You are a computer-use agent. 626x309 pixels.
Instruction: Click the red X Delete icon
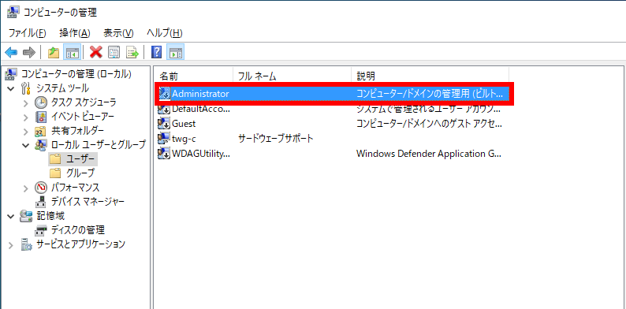click(96, 52)
